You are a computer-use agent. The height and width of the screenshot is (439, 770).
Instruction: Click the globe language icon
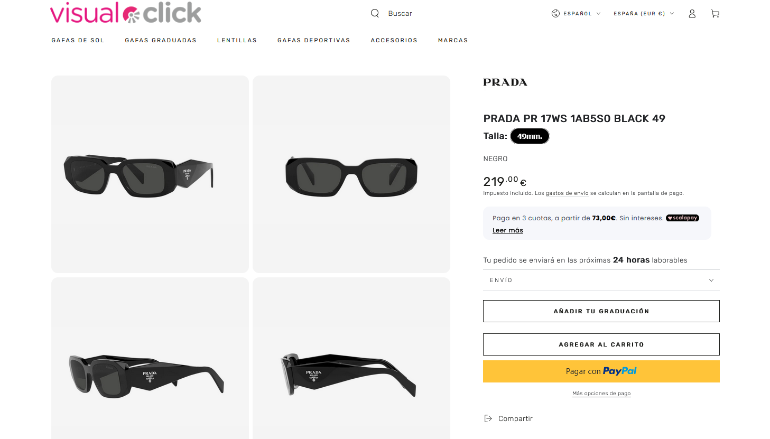tap(555, 14)
